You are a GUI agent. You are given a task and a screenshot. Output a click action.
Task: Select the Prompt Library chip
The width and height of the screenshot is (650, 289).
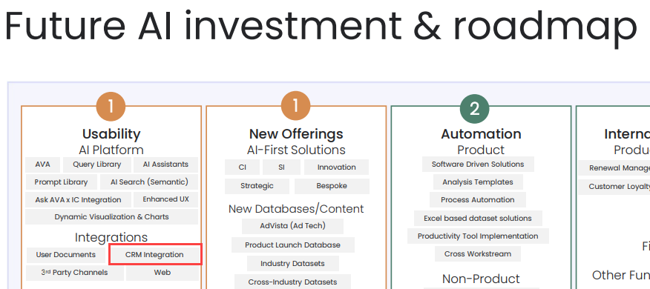tap(61, 182)
